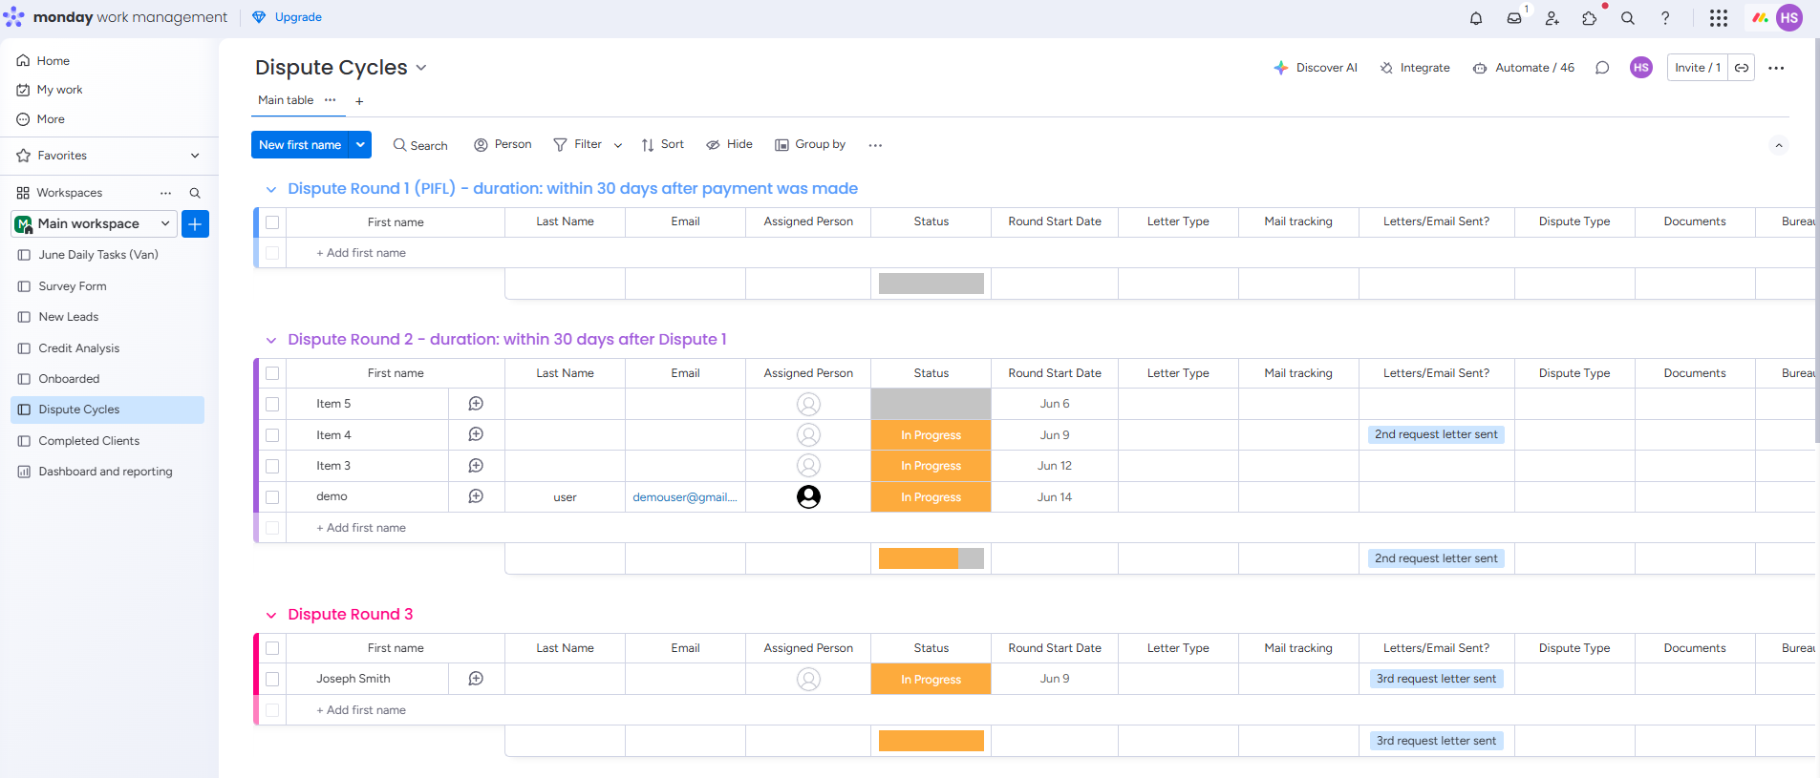Click the Upgrade link
The height and width of the screenshot is (778, 1820).
(297, 17)
